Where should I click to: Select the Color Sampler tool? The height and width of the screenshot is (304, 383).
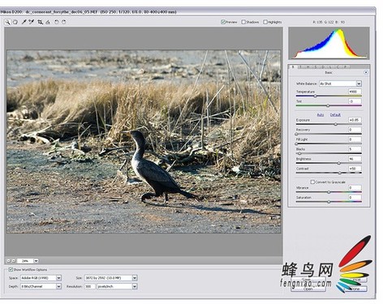[x=32, y=22]
